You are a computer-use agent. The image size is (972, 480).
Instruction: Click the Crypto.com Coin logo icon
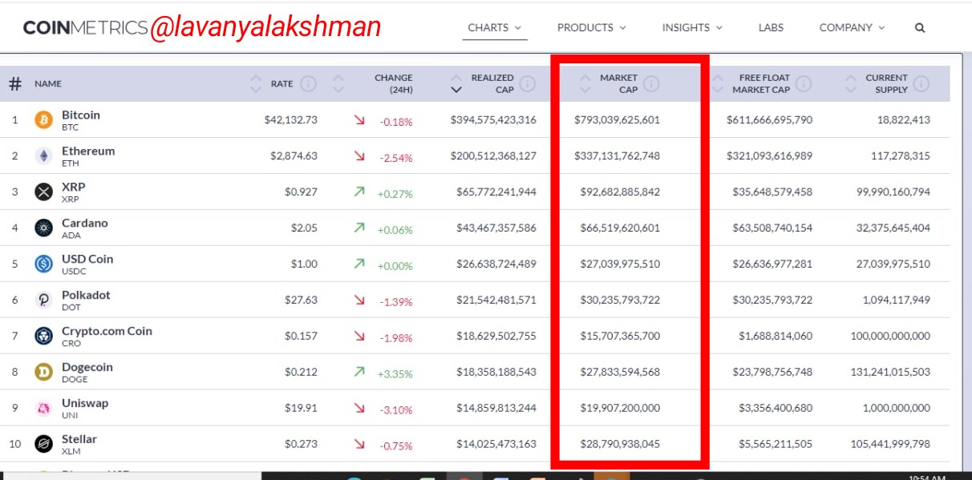43,337
